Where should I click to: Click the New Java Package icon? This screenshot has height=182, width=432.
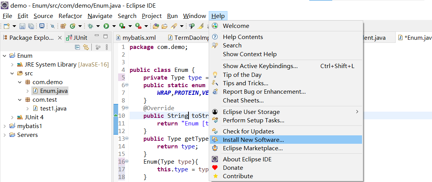(x=63, y=26)
